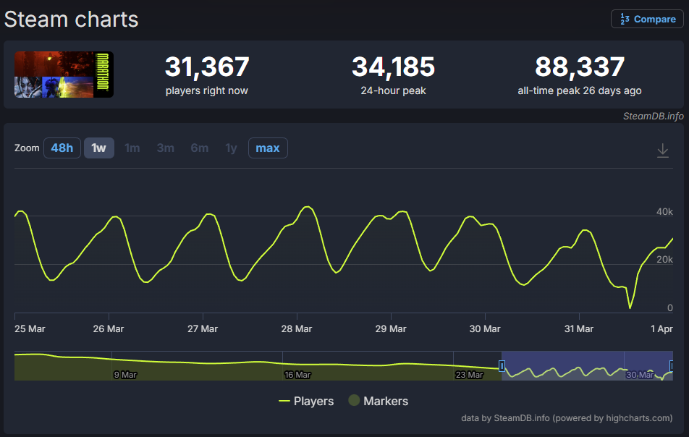Click the SteamDB.info credit text
This screenshot has height=437, width=689.
[x=653, y=116]
